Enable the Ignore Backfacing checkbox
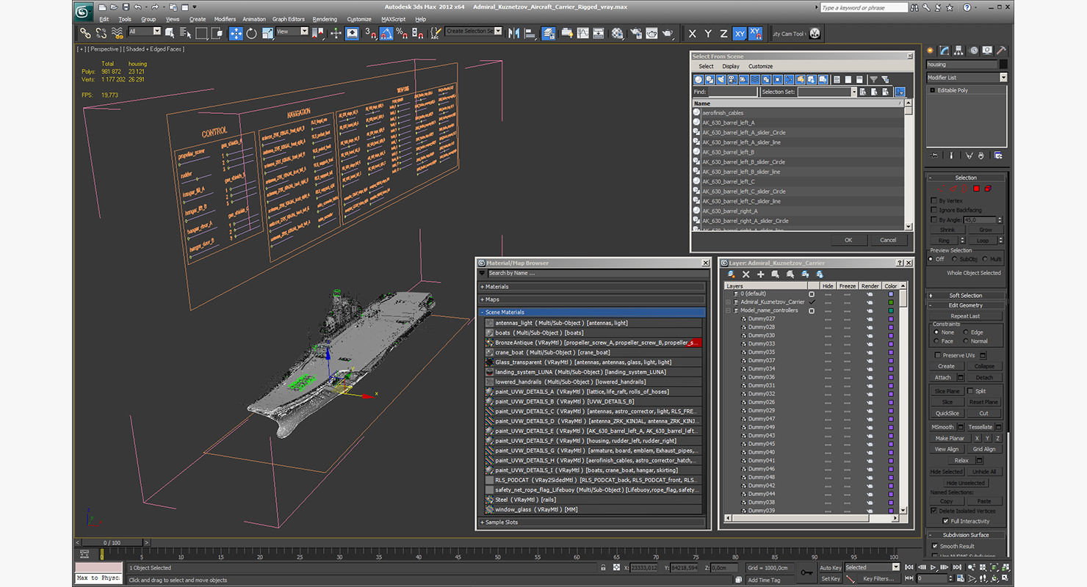1087x587 pixels. pos(933,210)
